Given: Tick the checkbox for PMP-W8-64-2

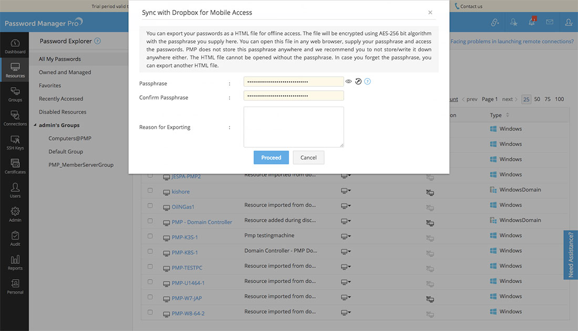Looking at the screenshot, I should pyautogui.click(x=150, y=312).
